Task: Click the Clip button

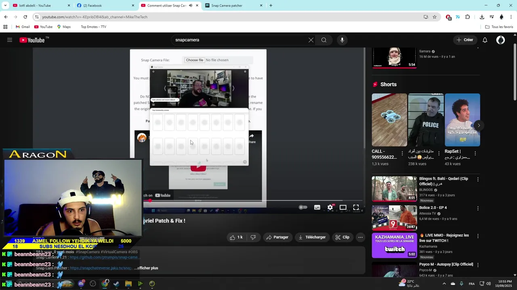Action: [343, 237]
